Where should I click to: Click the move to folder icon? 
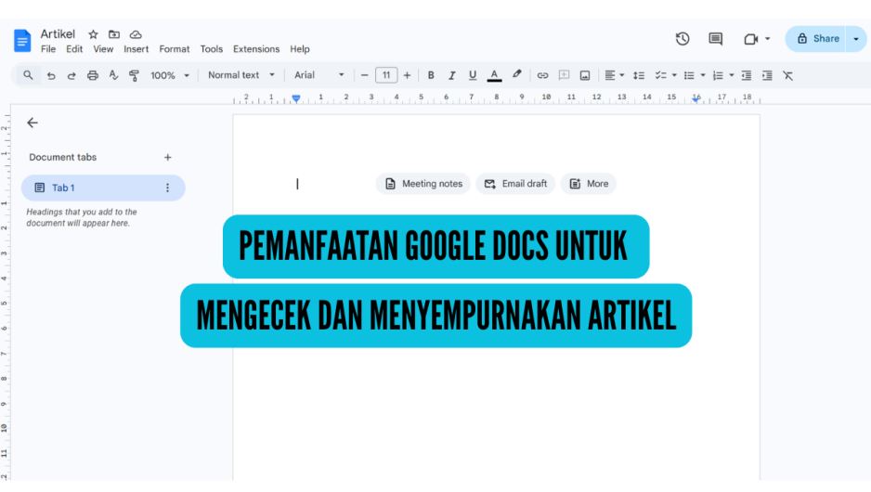coord(114,34)
